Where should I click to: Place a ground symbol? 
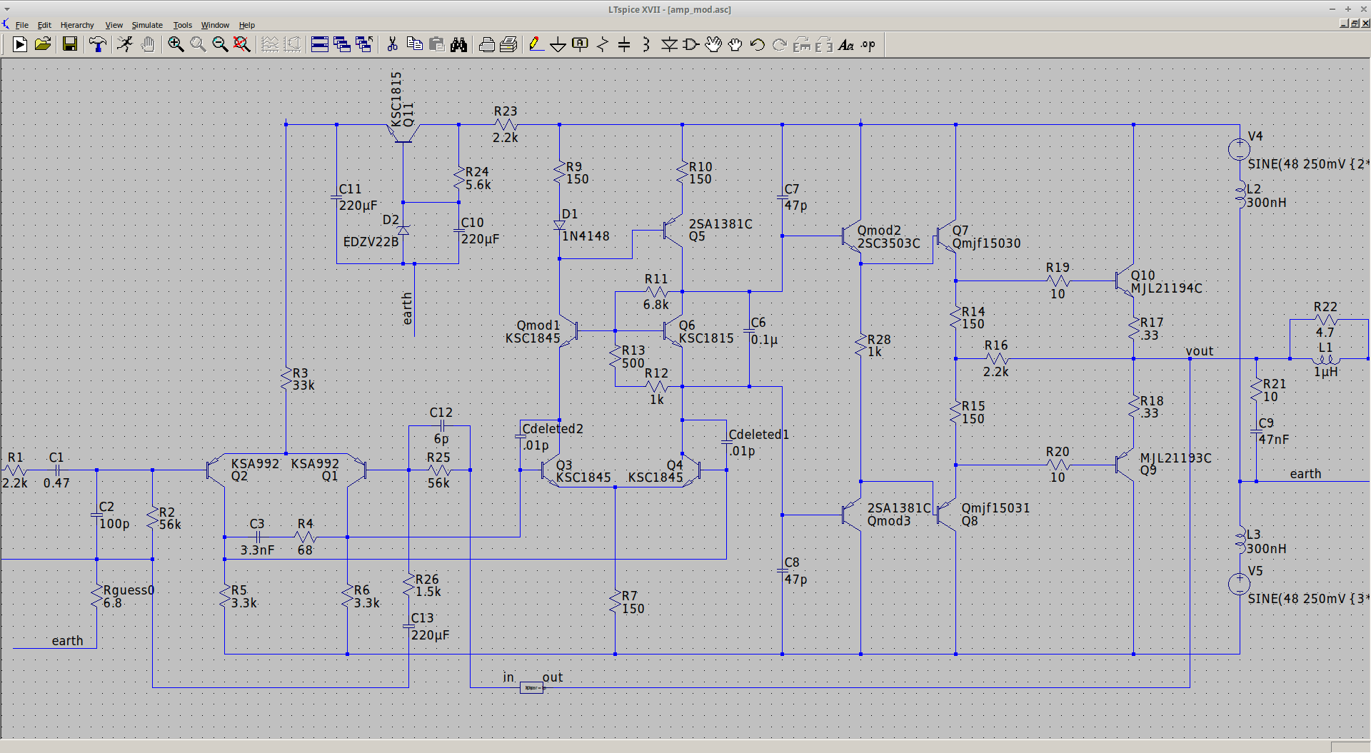[x=558, y=45]
